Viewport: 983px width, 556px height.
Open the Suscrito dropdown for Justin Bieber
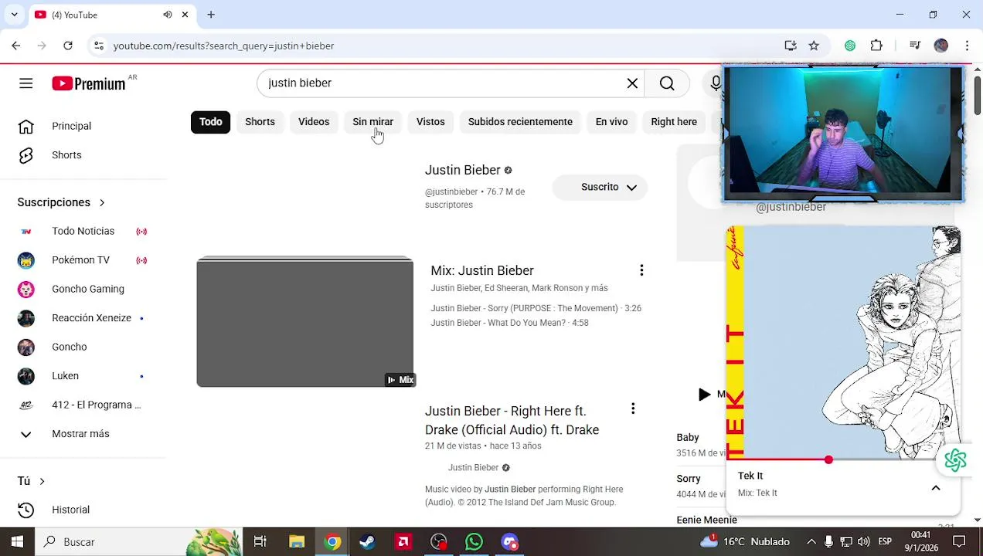pyautogui.click(x=600, y=187)
